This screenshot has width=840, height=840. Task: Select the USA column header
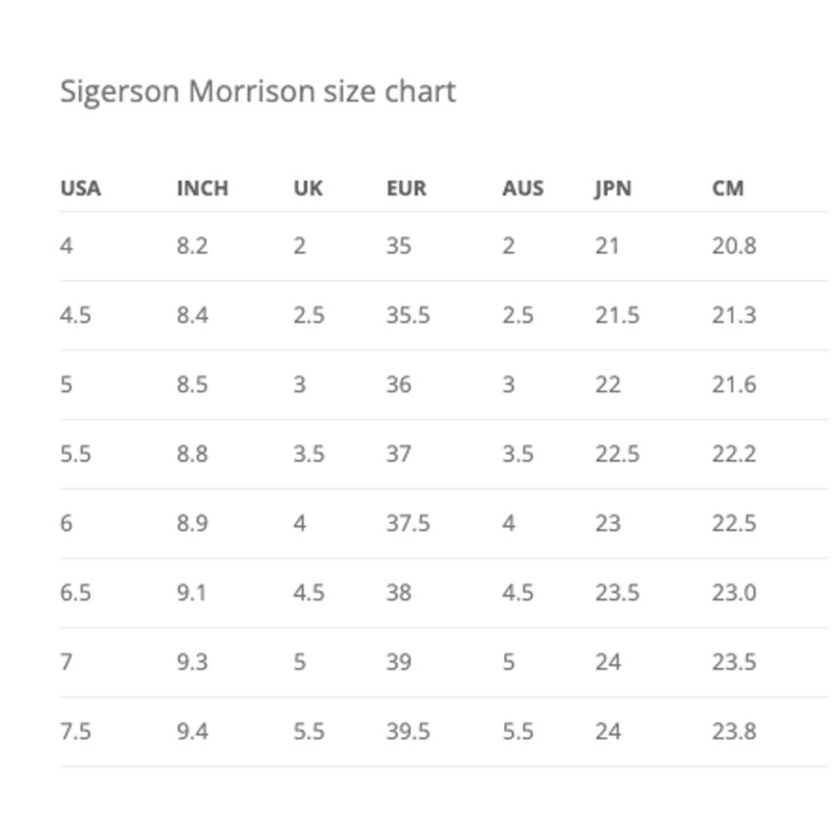point(81,188)
